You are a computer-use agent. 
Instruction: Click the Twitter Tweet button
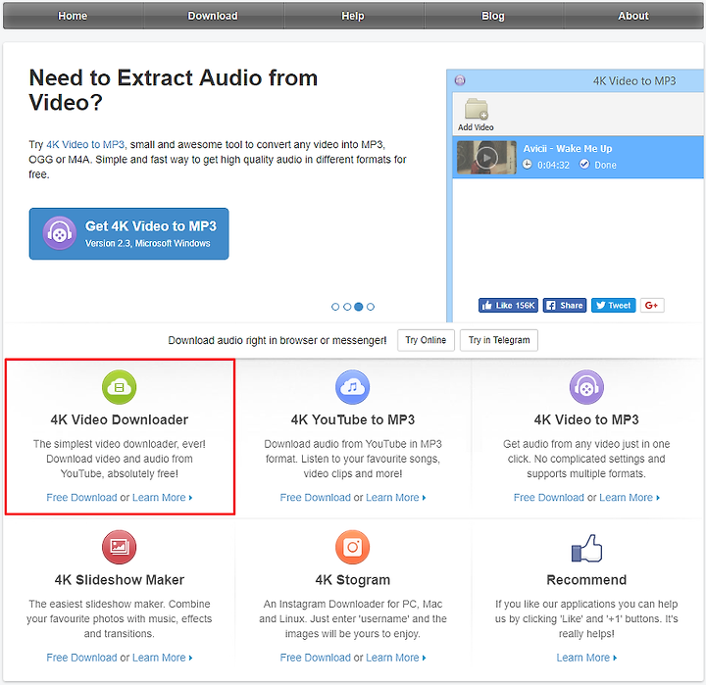tap(613, 305)
